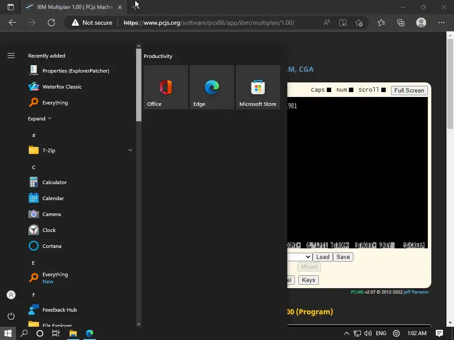The width and height of the screenshot is (454, 340).
Task: Launch the Edge tile
Action: coord(211,87)
